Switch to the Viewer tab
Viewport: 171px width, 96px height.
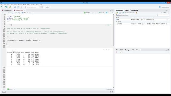pyautogui.click(x=138, y=50)
